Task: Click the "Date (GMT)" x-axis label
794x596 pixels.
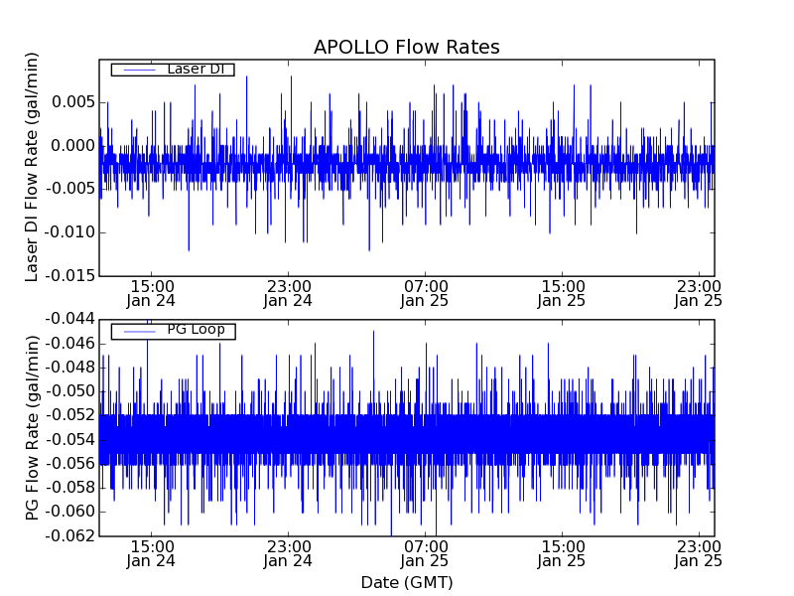Action: [407, 583]
